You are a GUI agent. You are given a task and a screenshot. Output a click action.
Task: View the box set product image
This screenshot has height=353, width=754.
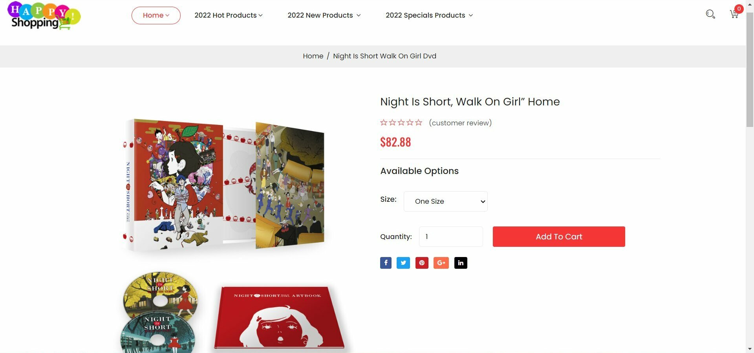pos(224,184)
